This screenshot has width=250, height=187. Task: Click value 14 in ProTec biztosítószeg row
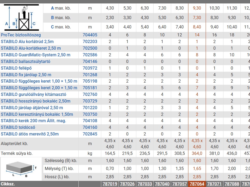(x=197, y=35)
